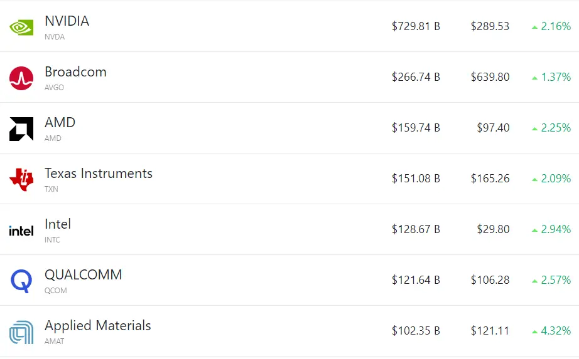579x359 pixels.
Task: Open the Texas Instruments company page
Action: point(99,173)
